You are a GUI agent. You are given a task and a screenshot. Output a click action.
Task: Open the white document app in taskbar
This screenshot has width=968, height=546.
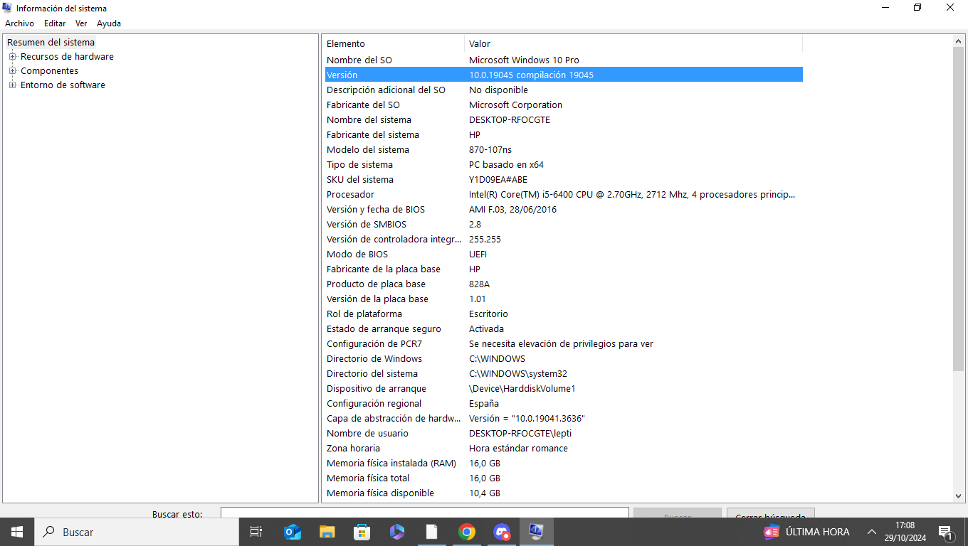pyautogui.click(x=432, y=532)
